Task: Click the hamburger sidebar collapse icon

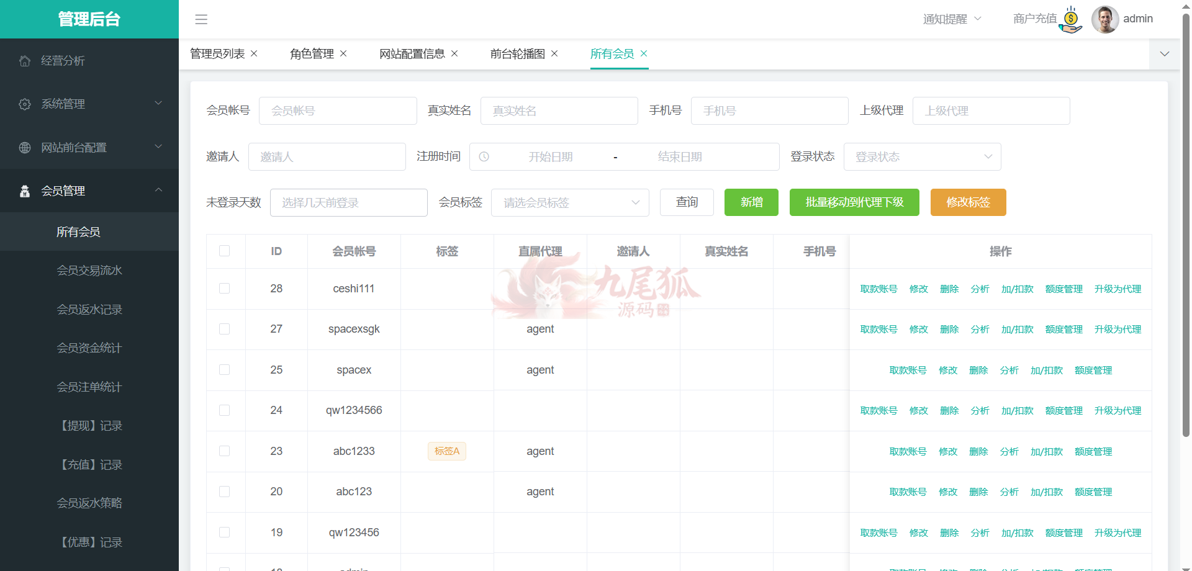Action: pos(201,19)
